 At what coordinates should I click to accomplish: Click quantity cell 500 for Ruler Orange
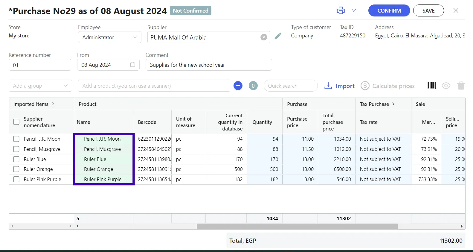click(265, 169)
